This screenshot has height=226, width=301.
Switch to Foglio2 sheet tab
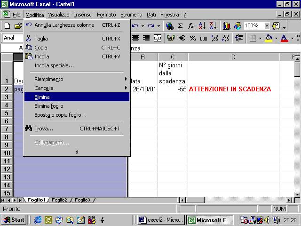[59, 200]
